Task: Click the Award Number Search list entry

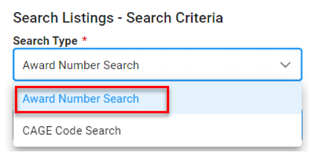Action: [x=81, y=99]
